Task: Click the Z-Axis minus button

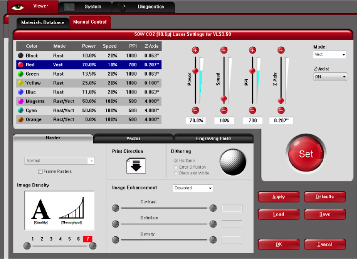Action: [x=281, y=110]
